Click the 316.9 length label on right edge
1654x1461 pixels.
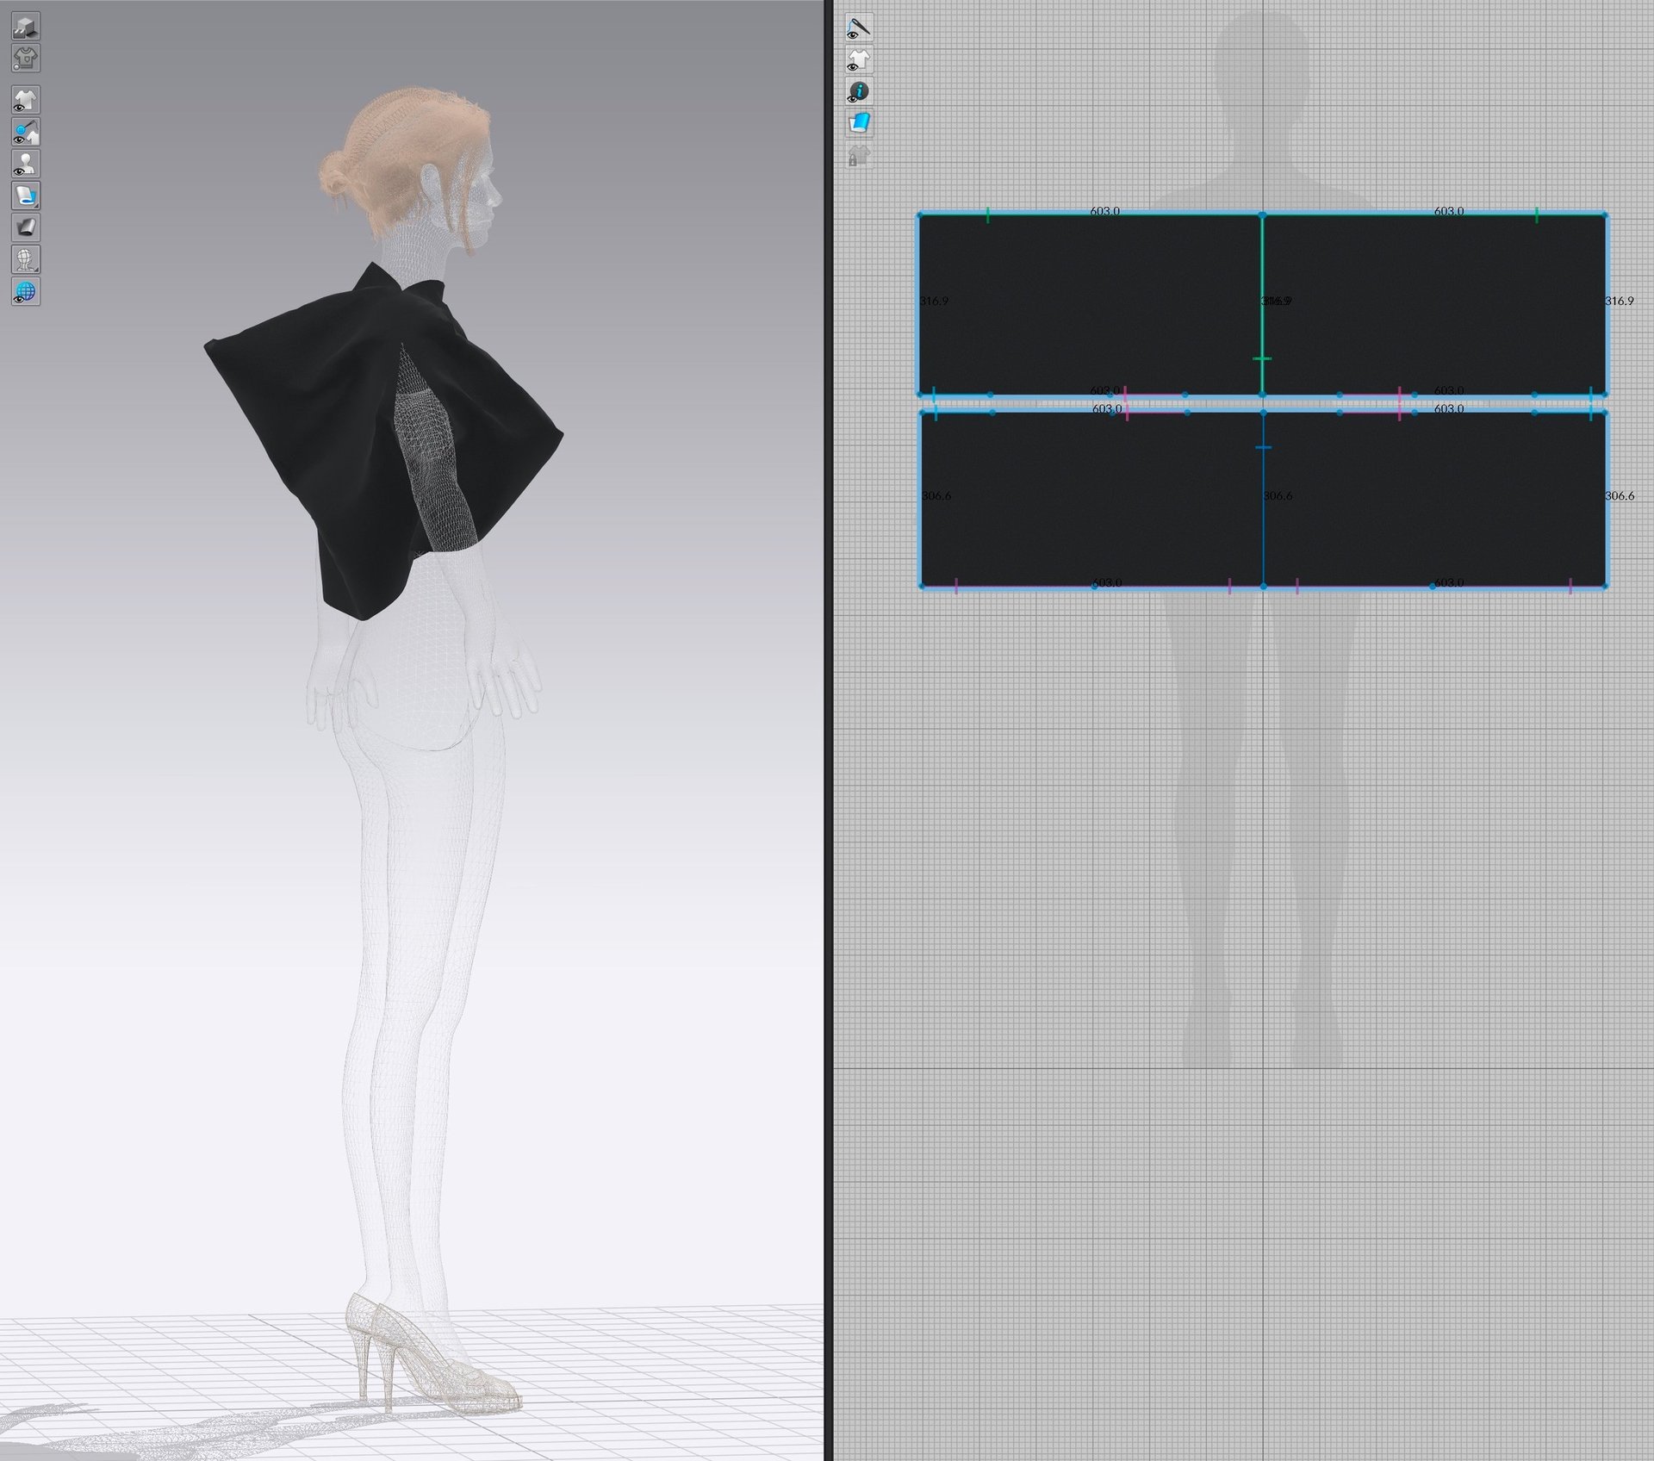1619,301
